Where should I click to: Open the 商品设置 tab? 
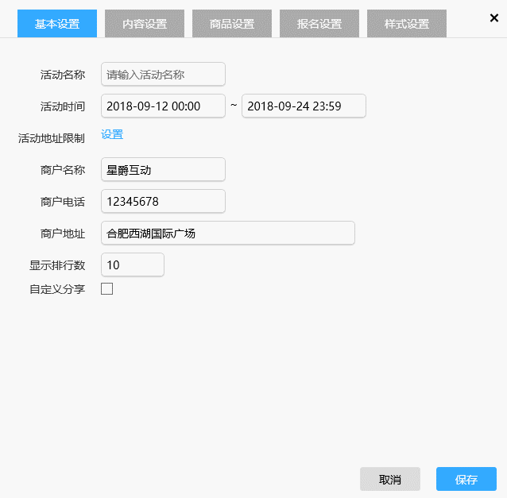click(232, 24)
